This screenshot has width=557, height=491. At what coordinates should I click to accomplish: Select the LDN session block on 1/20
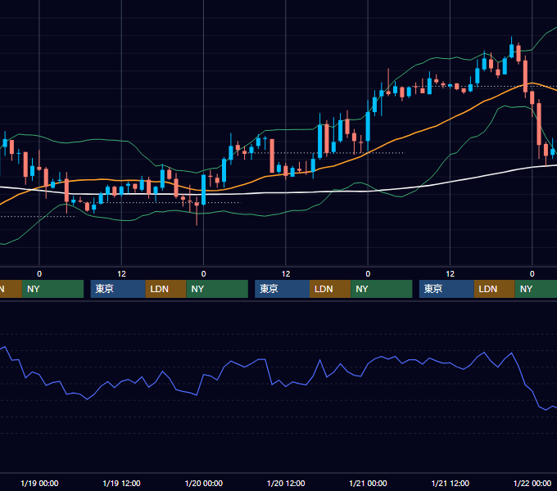pos(330,289)
